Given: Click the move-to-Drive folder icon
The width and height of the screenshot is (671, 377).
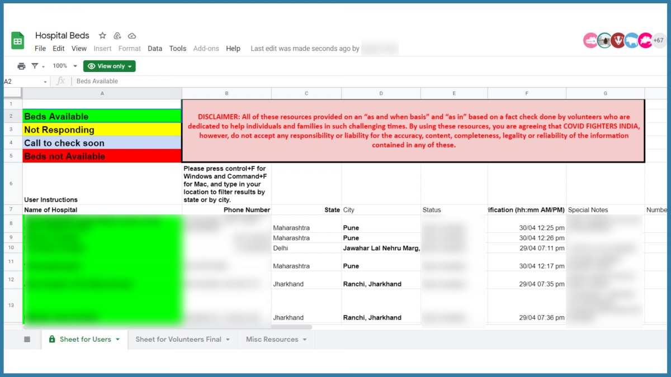Looking at the screenshot, I should pyautogui.click(x=117, y=36).
